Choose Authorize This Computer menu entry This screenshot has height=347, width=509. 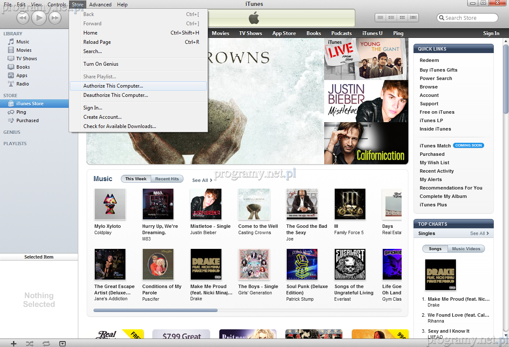(113, 86)
